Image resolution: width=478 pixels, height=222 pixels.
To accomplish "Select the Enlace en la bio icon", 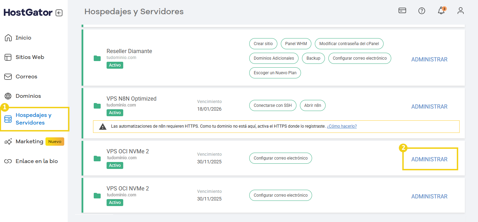I will [x=8, y=161].
